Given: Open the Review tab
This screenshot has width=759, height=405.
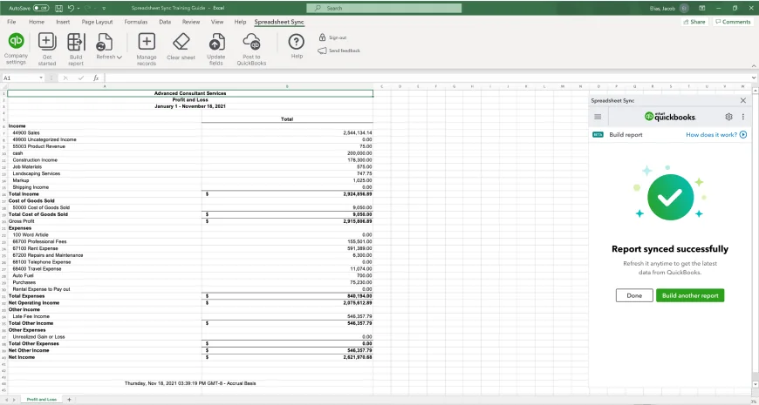Looking at the screenshot, I should (x=191, y=22).
